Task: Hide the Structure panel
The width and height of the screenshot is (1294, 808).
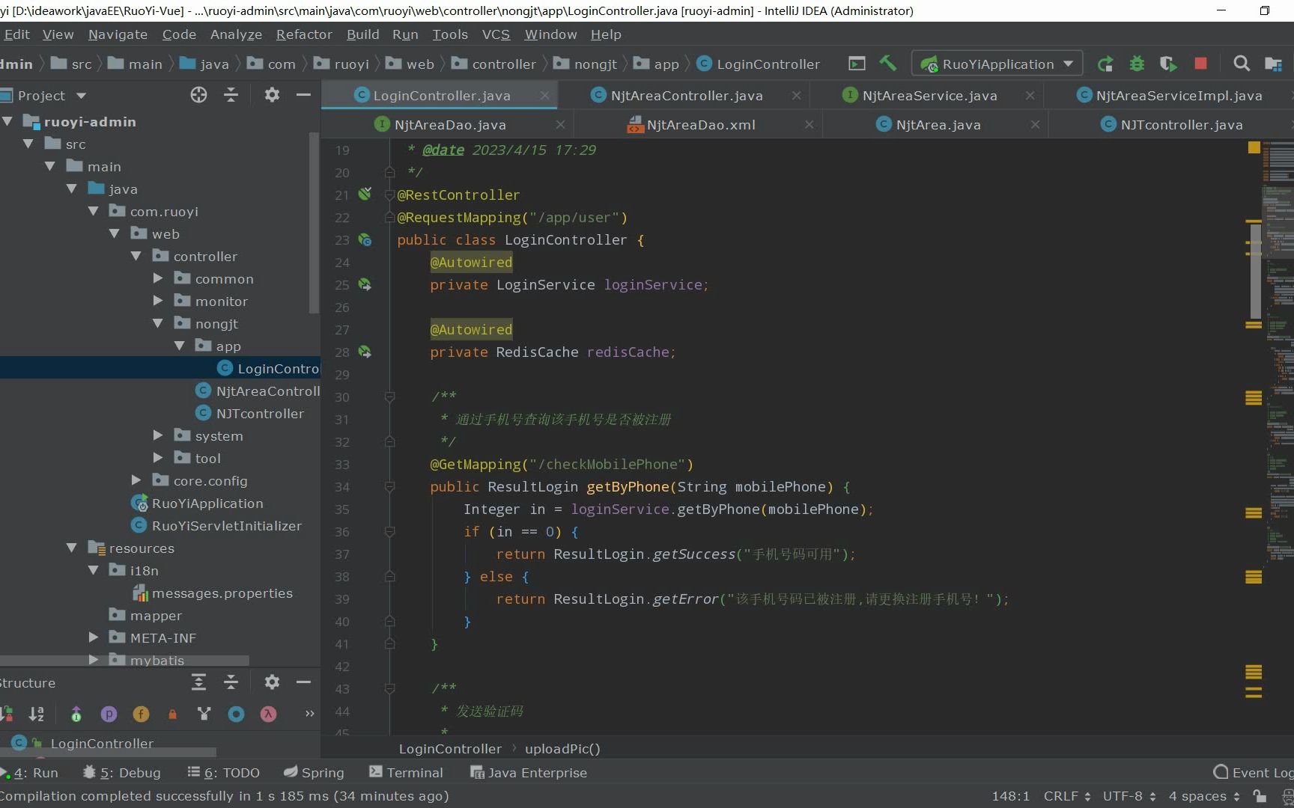Action: pos(303,682)
